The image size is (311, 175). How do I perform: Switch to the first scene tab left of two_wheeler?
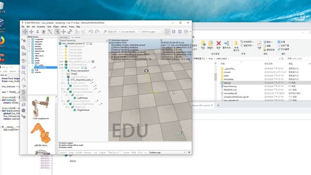64,37
